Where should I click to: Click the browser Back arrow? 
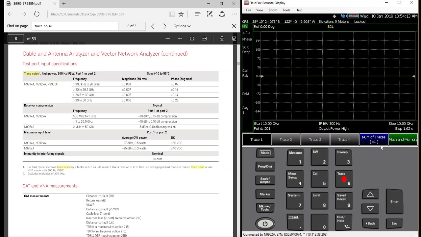coord(10,14)
